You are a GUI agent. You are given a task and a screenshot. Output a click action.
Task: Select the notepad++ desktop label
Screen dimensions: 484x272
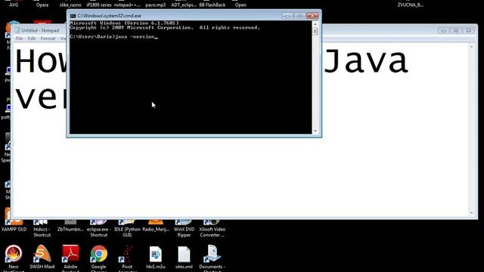click(x=127, y=5)
